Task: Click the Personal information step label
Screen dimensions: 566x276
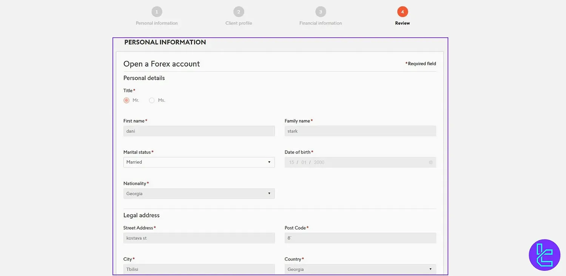Action: pyautogui.click(x=157, y=23)
